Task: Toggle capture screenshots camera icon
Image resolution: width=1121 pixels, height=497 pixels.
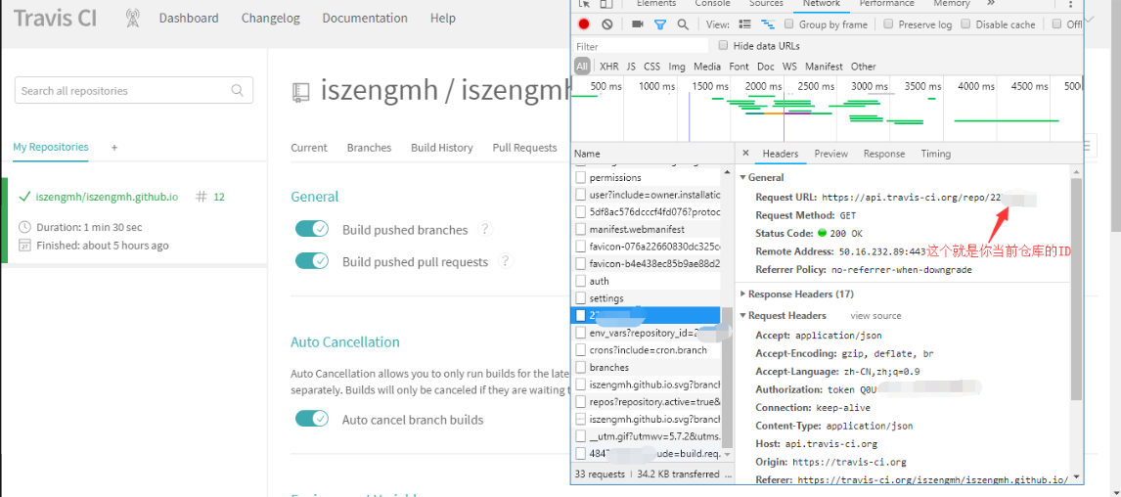Action: [638, 24]
